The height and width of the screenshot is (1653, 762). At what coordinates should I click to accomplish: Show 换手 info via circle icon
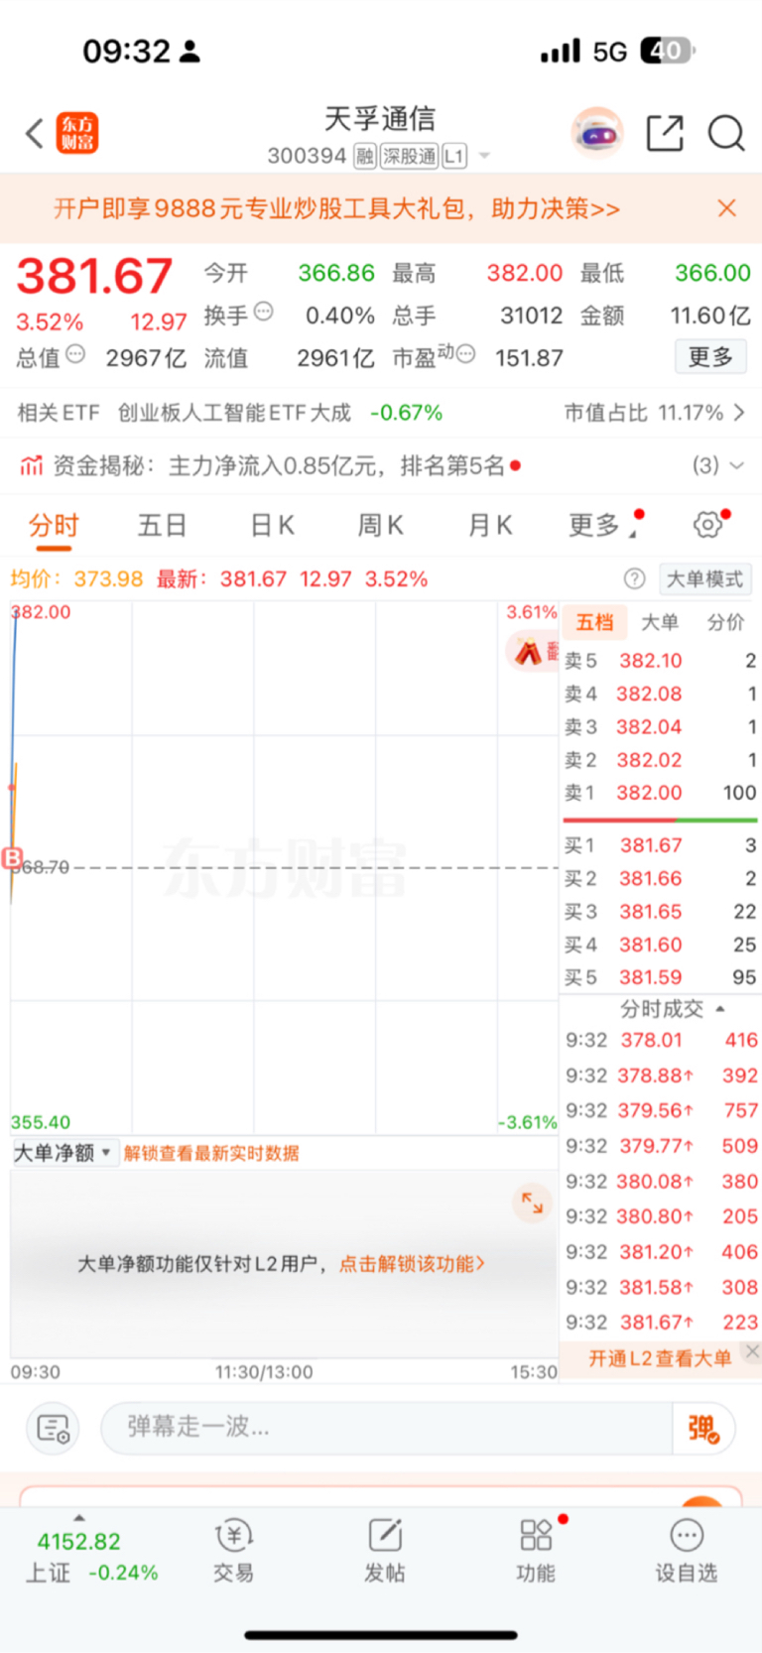click(263, 312)
